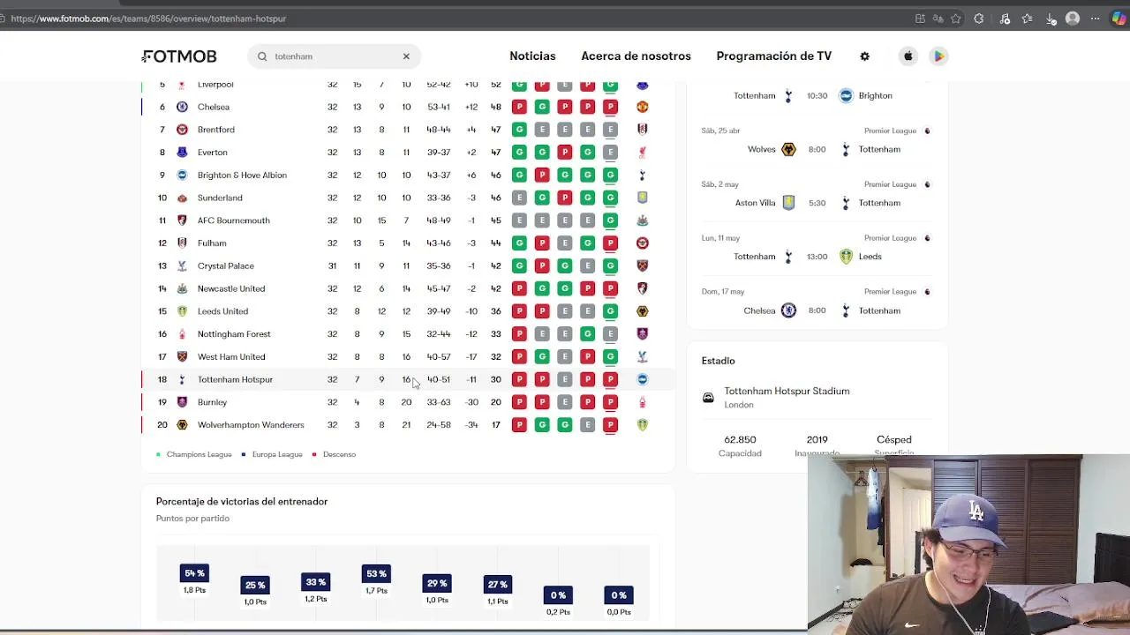1130x635 pixels.
Task: Open Acerca de nosotros menu item
Action: 636,56
